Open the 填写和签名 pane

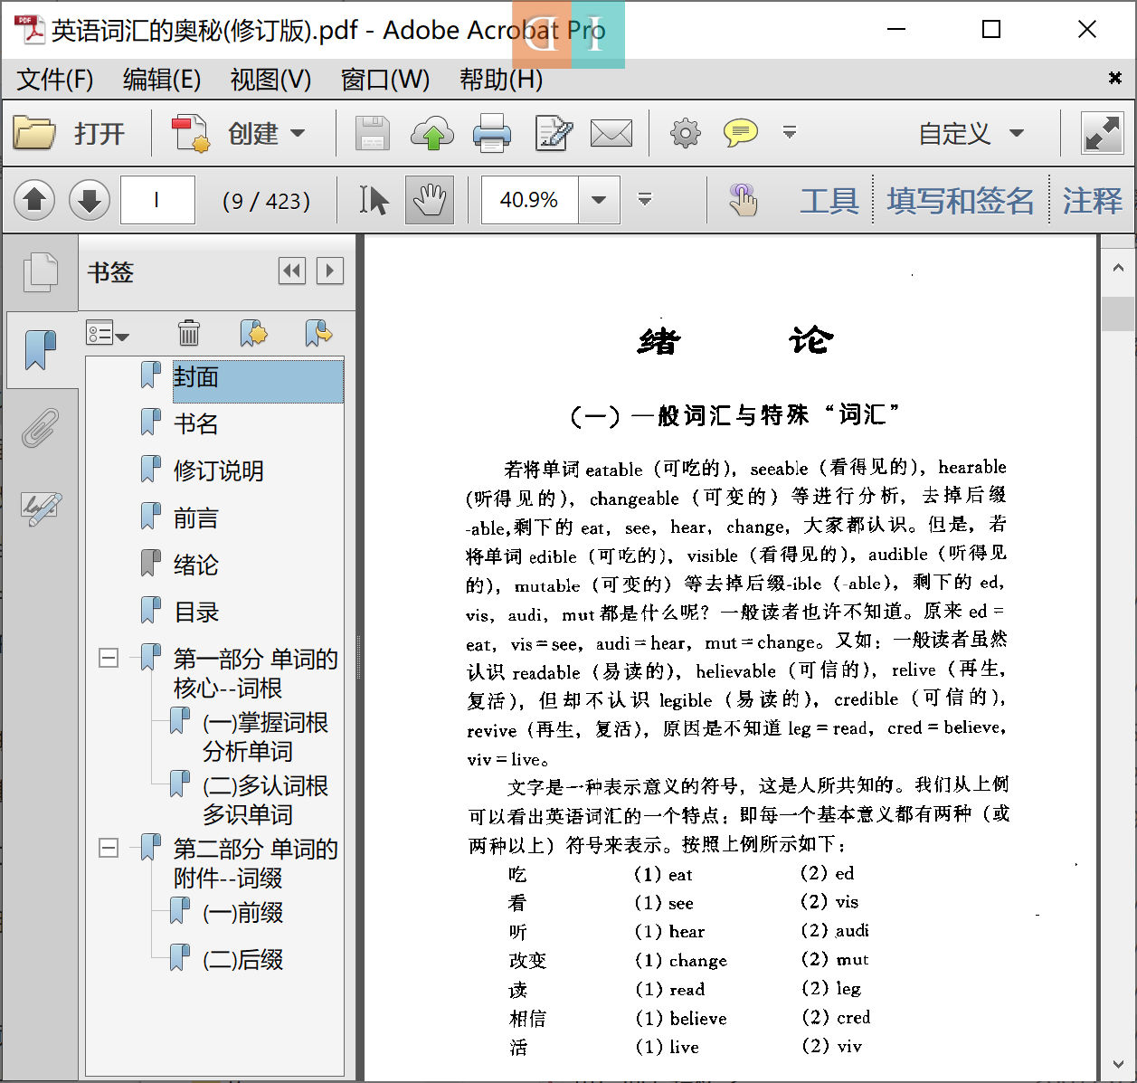(x=961, y=200)
